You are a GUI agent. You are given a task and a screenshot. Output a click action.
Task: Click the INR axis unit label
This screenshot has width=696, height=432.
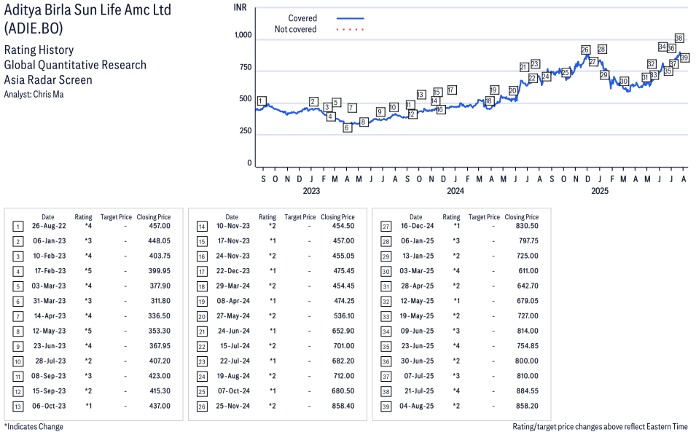(240, 7)
